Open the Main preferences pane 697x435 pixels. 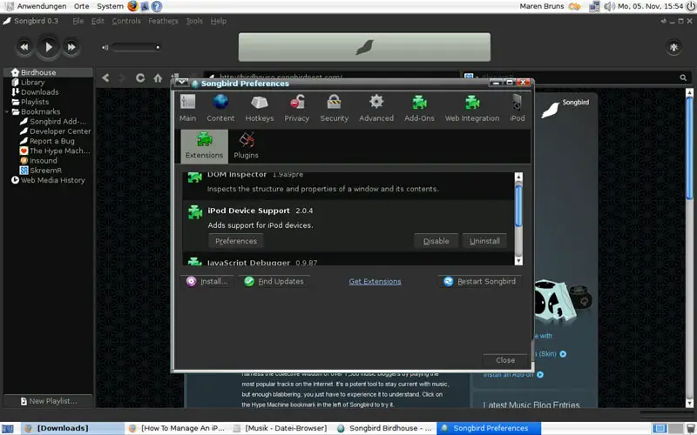tap(187, 108)
